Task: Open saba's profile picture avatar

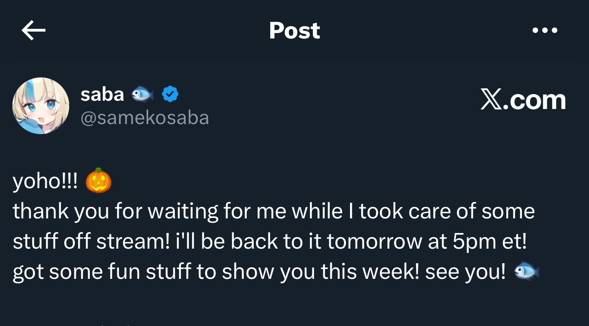Action: click(41, 106)
